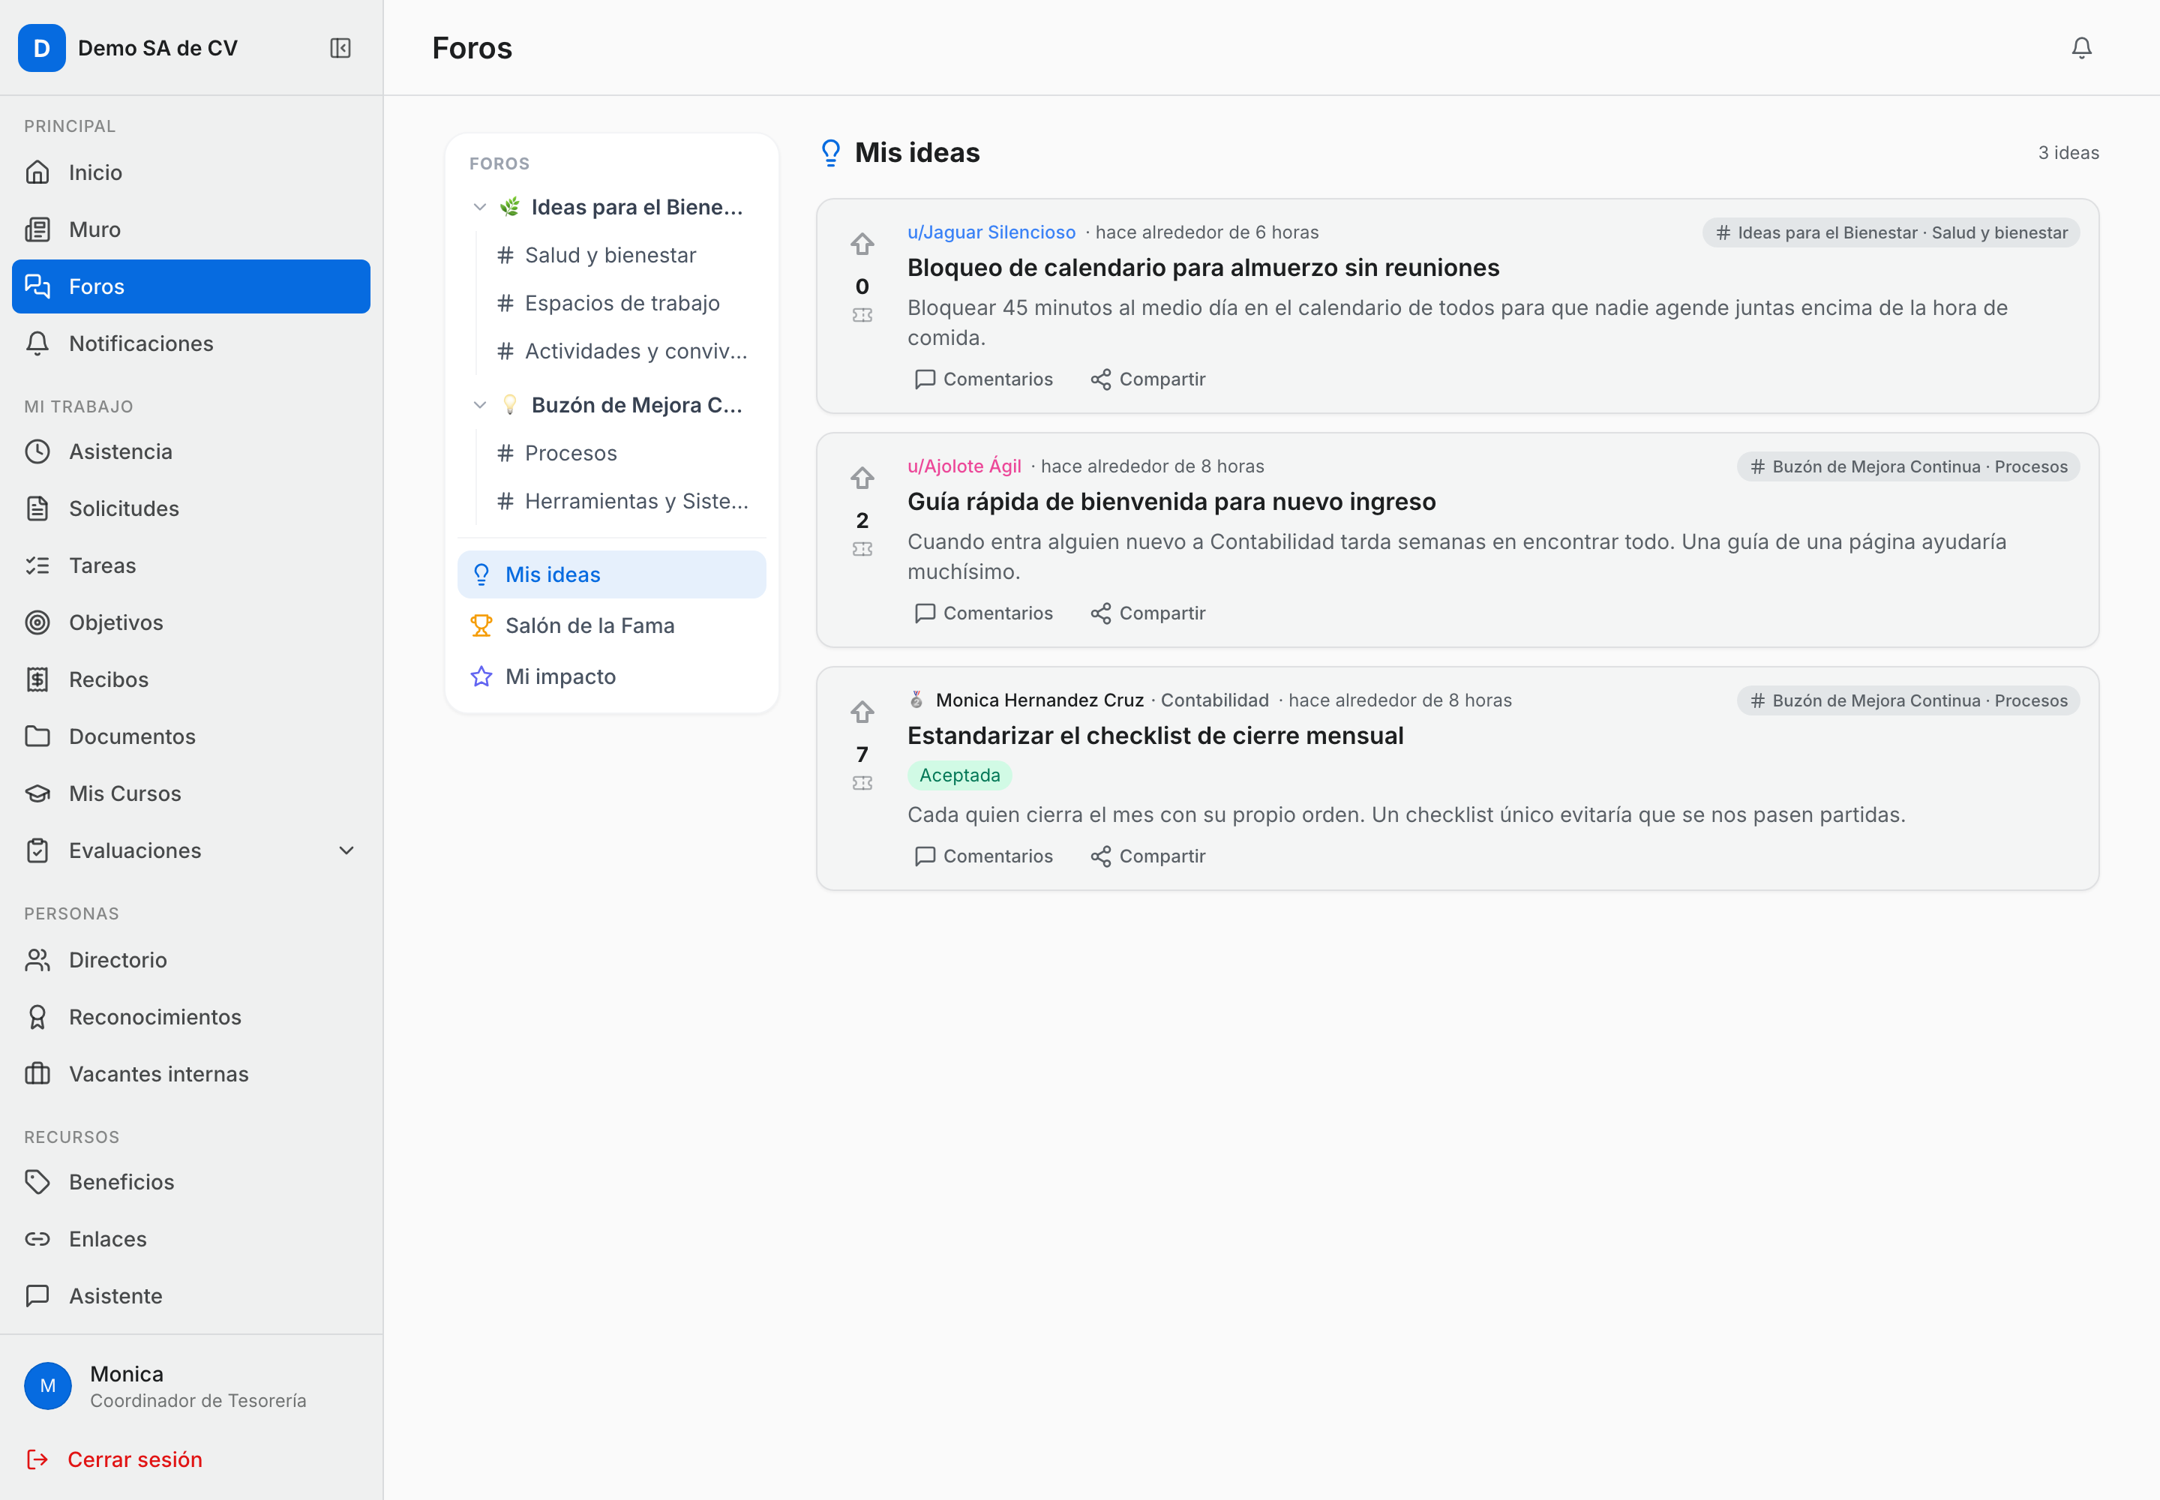Screen dimensions: 2160x1500
Task: Collapse the 'Buzón de Mejora Continua' group
Action: coord(480,405)
